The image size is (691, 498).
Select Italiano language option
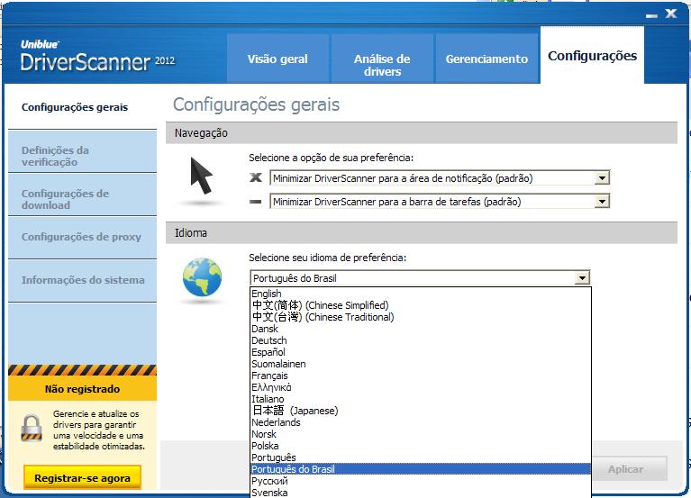421,399
